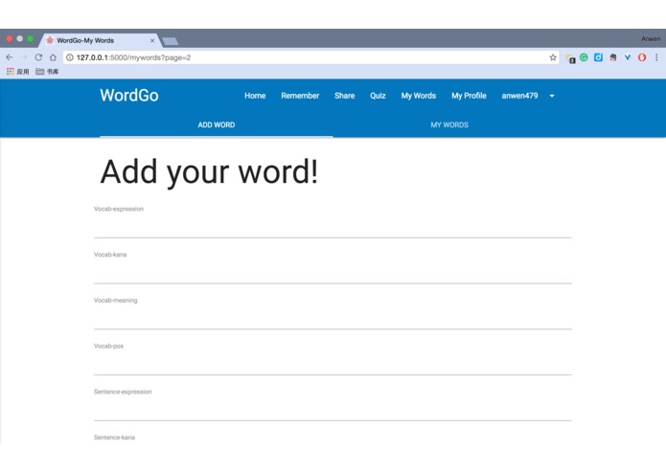Focus the Vocab-kana input field
The width and height of the screenshot is (666, 473).
coord(333,273)
